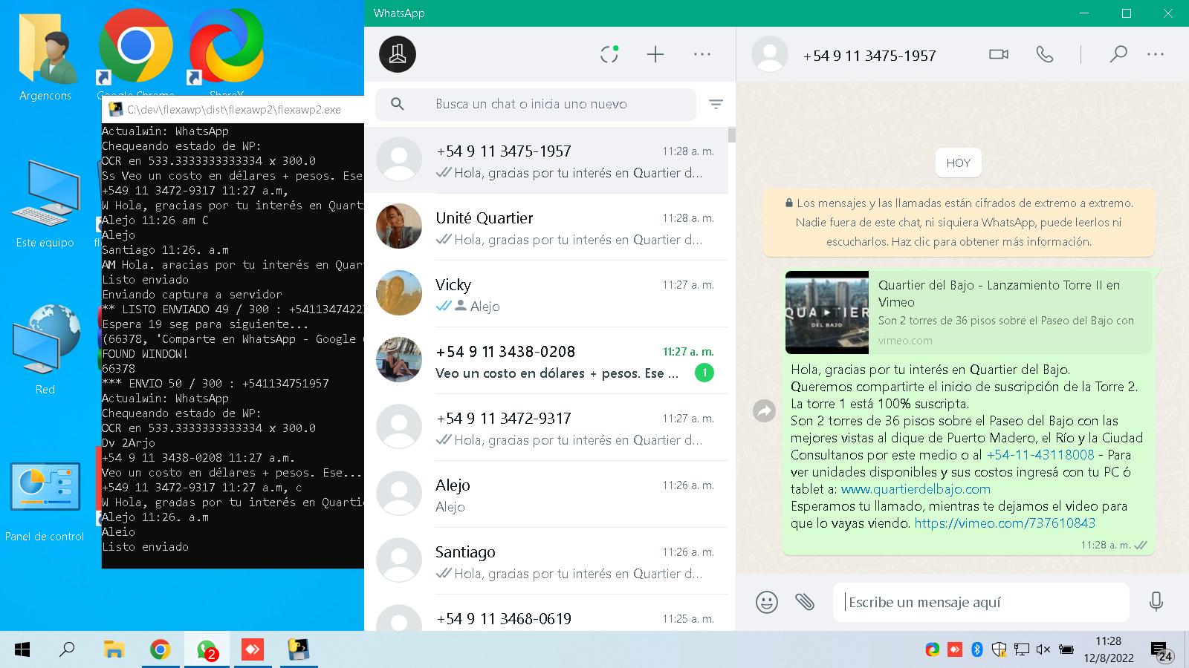1189x668 pixels.
Task: Open Windows Security tray icon
Action: 999,649
